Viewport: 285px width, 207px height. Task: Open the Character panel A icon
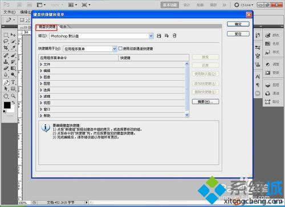(258, 76)
